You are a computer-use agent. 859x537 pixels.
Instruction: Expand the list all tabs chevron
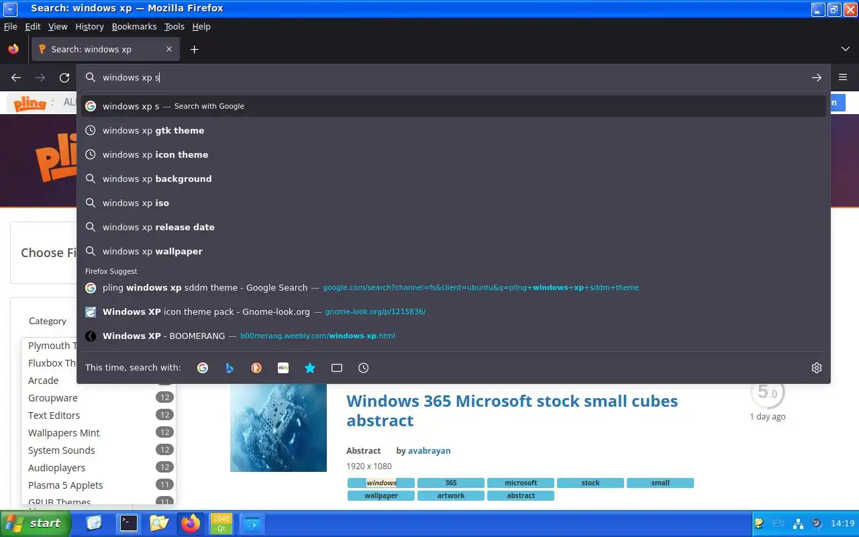[x=846, y=49]
